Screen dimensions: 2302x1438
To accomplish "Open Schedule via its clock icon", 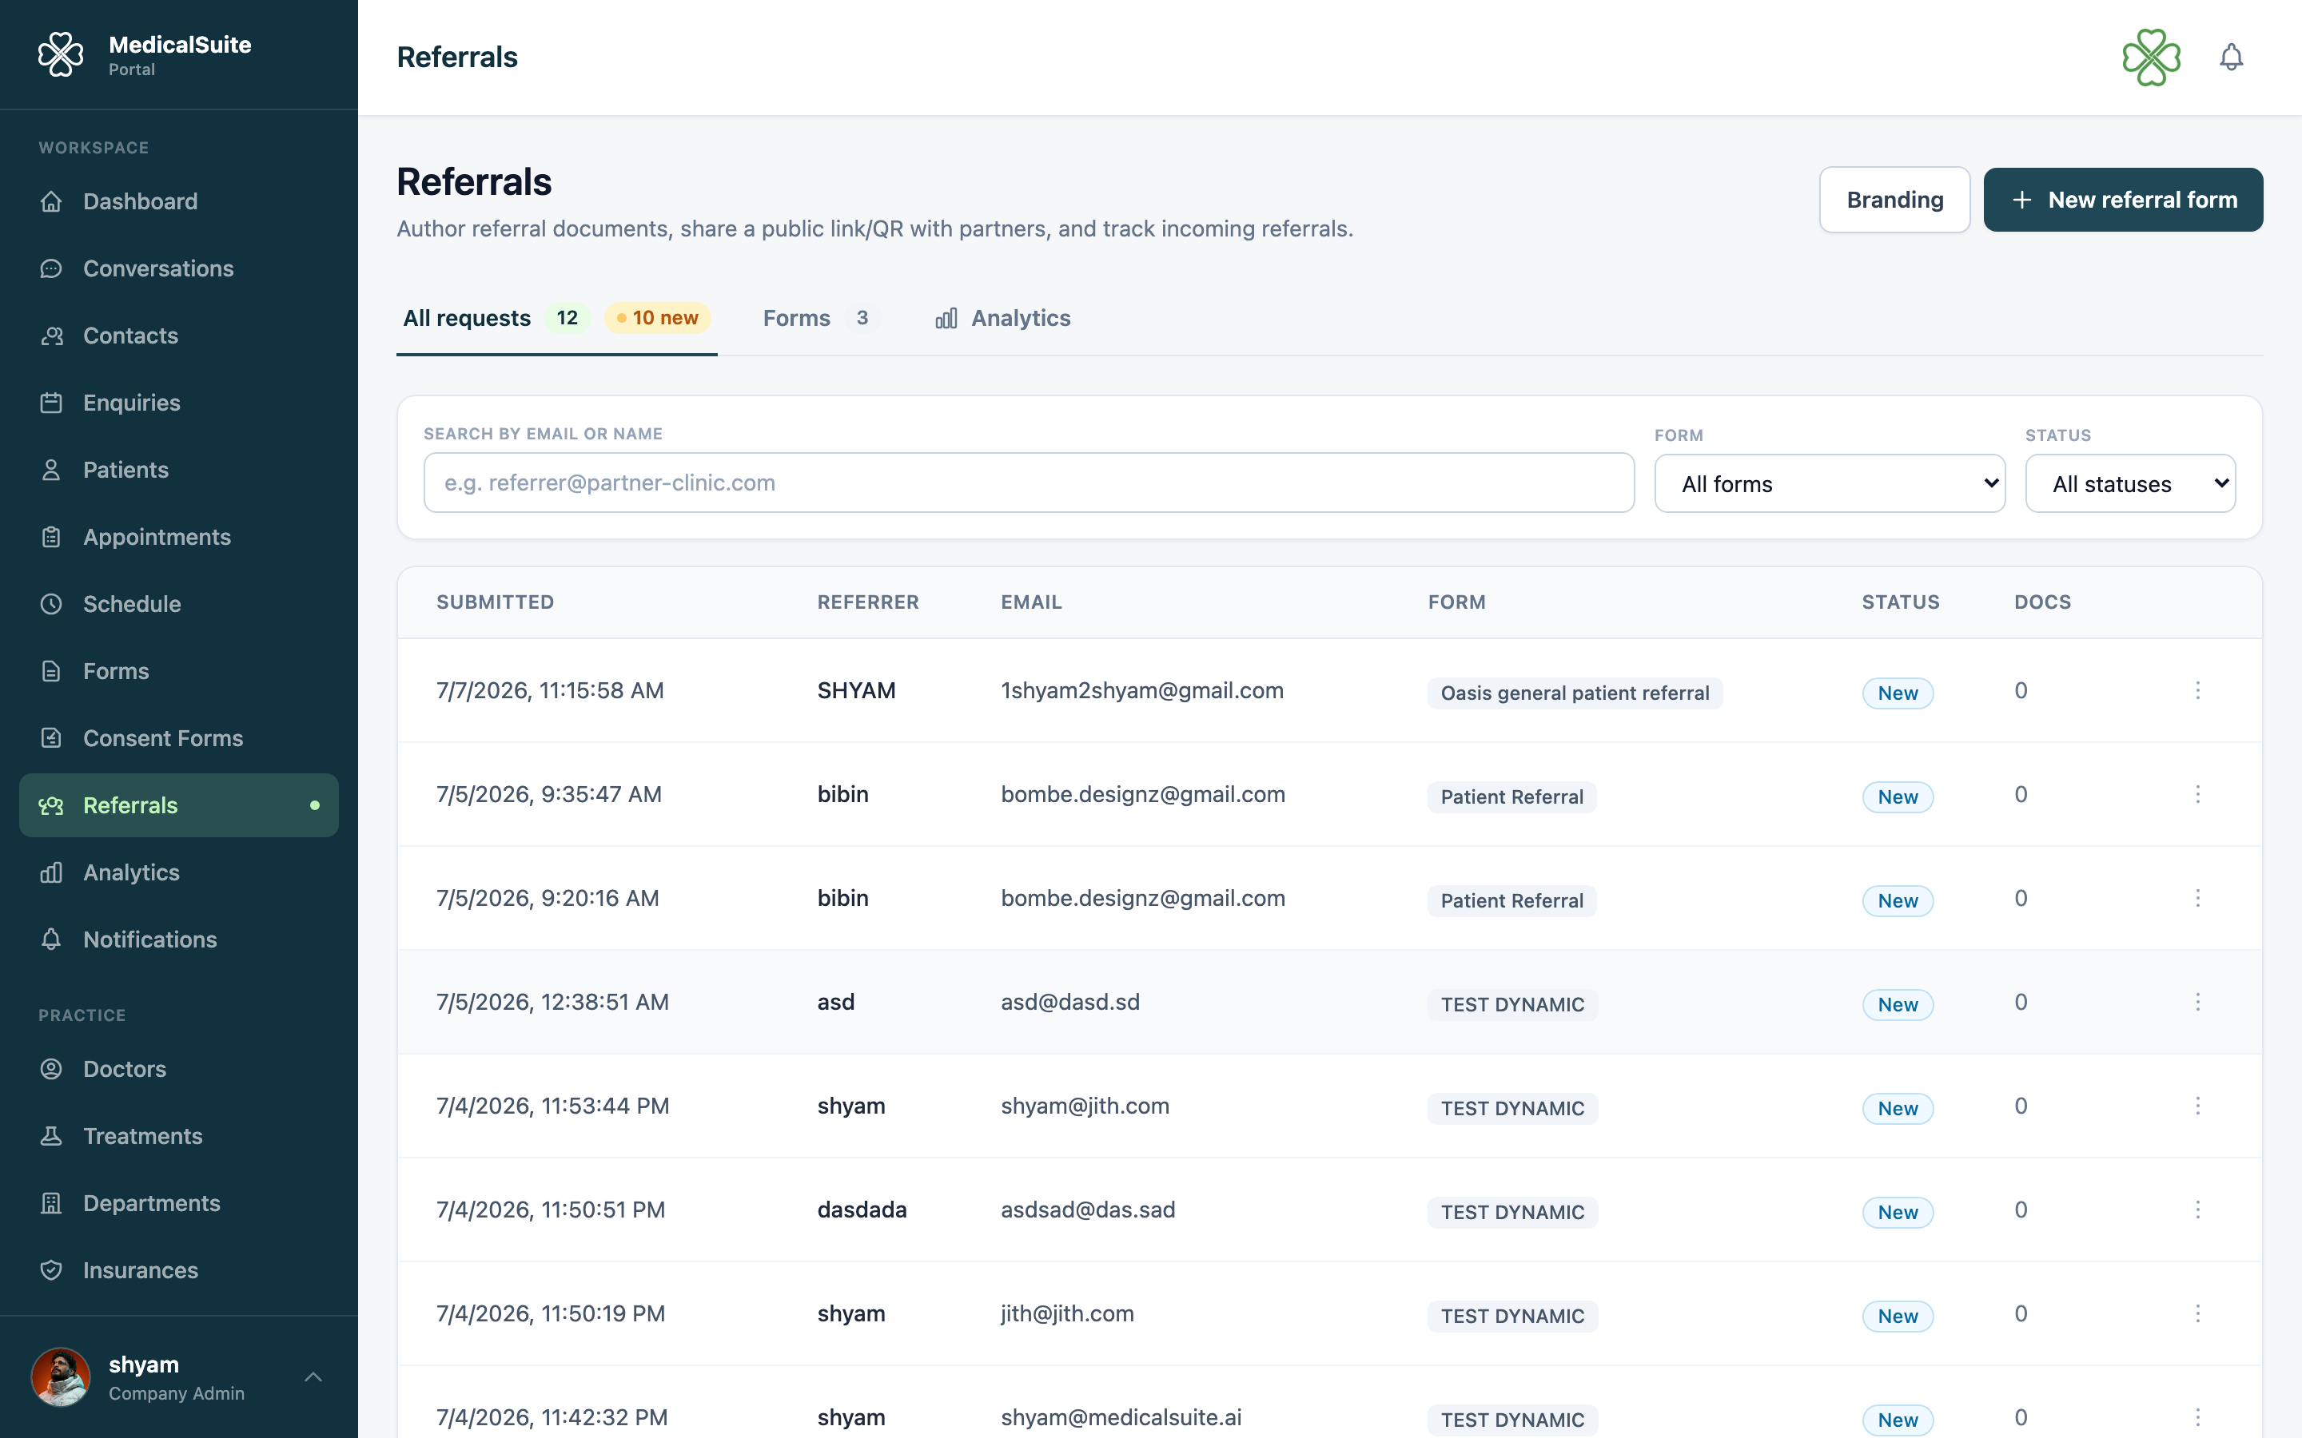I will tap(51, 604).
